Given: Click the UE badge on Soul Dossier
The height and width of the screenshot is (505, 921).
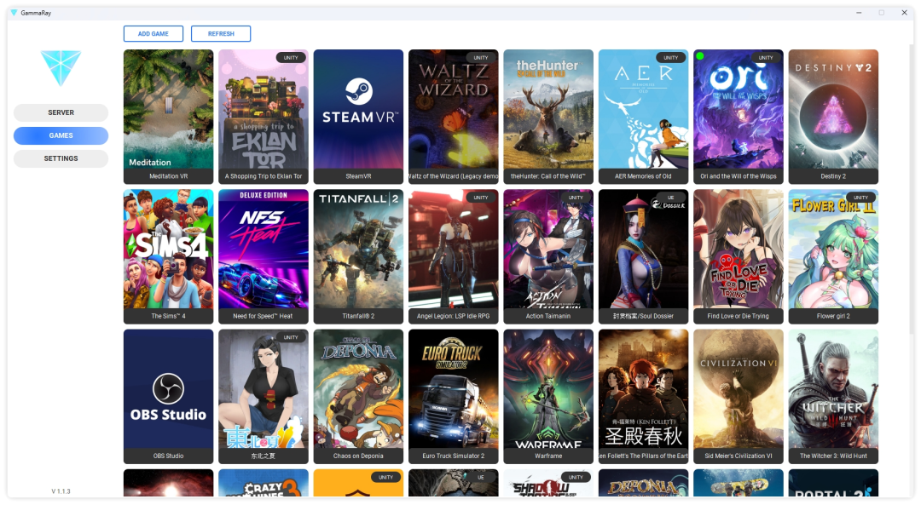Looking at the screenshot, I should click(x=670, y=198).
